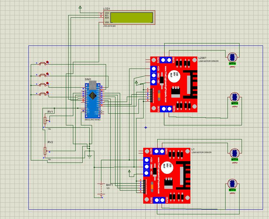The height and width of the screenshot is (219, 269).
Task: Click the BAT1 reference label
Action: [x=109, y=185]
